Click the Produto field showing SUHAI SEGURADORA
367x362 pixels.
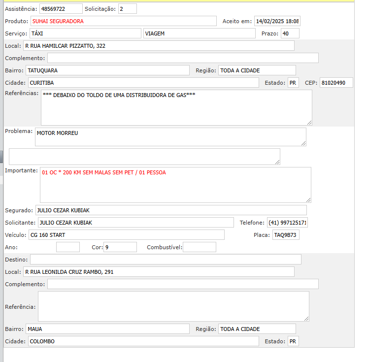pos(123,21)
